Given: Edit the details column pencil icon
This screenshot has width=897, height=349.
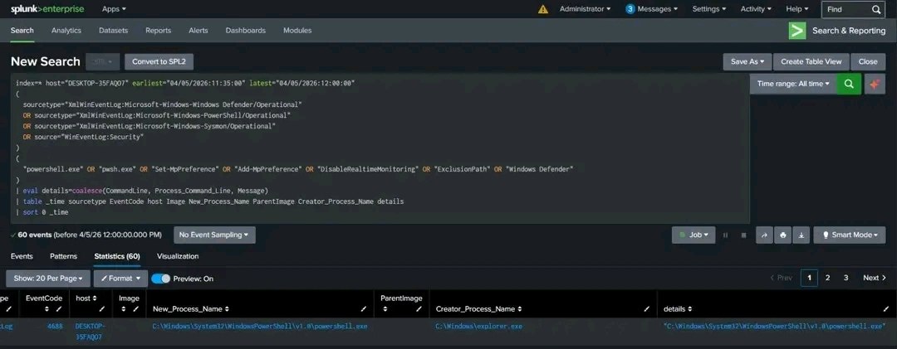Looking at the screenshot, I should click(886, 309).
